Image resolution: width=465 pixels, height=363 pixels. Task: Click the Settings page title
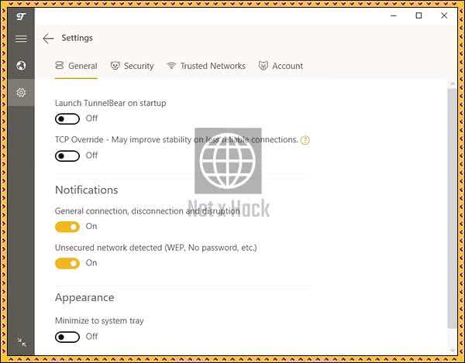pyautogui.click(x=77, y=38)
